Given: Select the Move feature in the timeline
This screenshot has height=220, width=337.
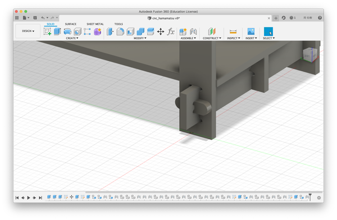Looking at the screenshot, I should pyautogui.click(x=71, y=197).
